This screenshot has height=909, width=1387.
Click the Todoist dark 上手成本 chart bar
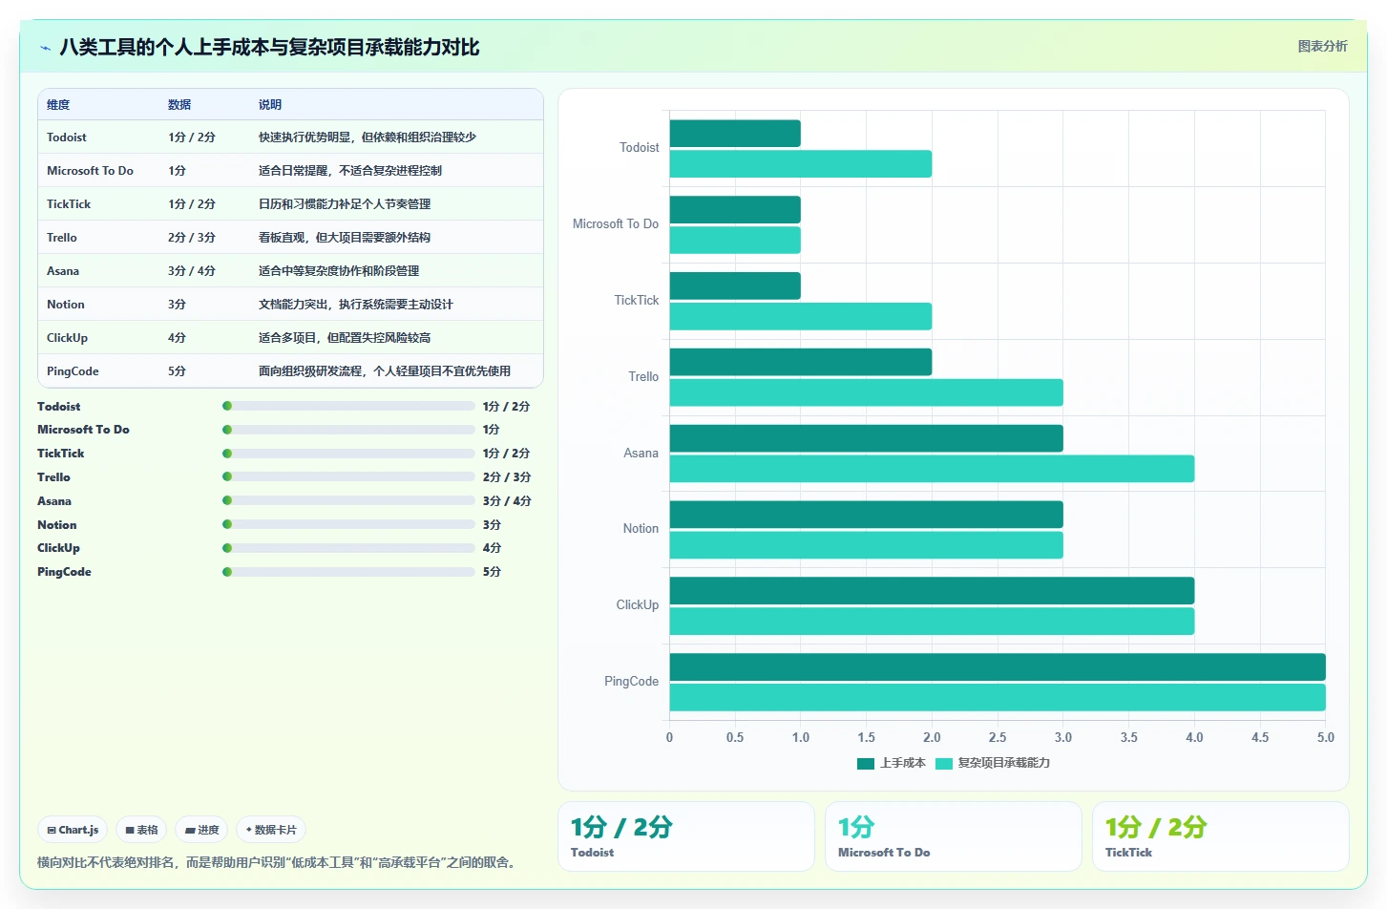tap(735, 134)
